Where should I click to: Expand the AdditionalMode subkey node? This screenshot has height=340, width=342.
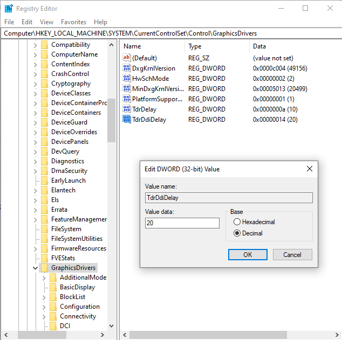[44, 278]
